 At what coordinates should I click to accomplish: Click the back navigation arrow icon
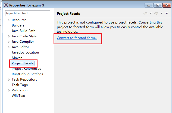145,13
